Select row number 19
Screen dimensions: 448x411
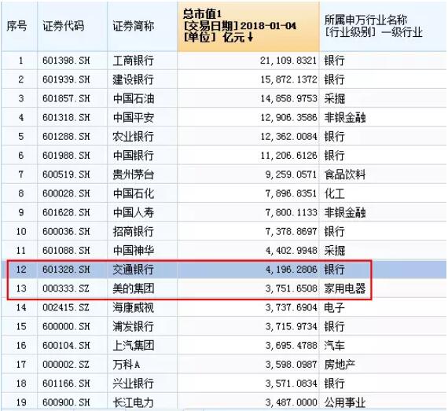point(21,402)
